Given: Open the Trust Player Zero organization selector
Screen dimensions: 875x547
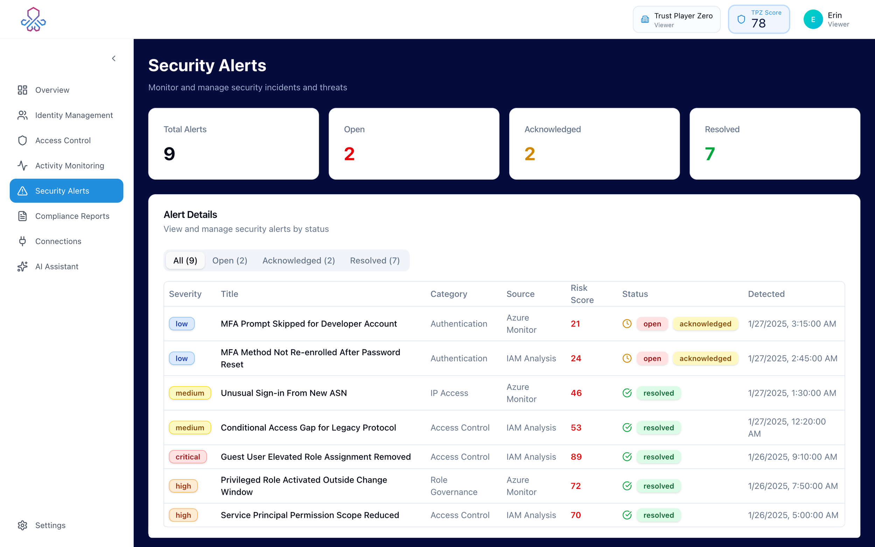Looking at the screenshot, I should (677, 20).
